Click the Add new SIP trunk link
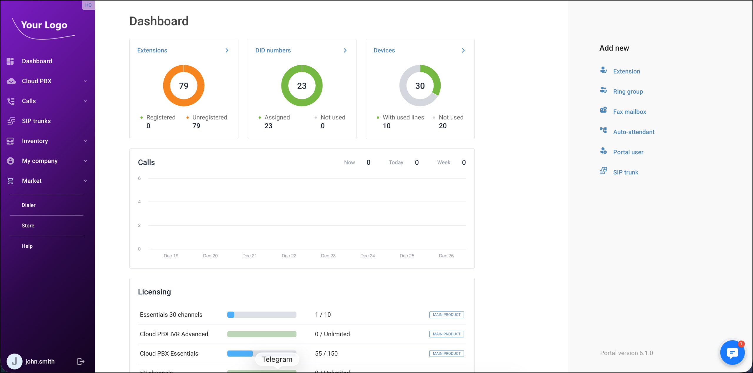The height and width of the screenshot is (373, 753). coord(626,172)
